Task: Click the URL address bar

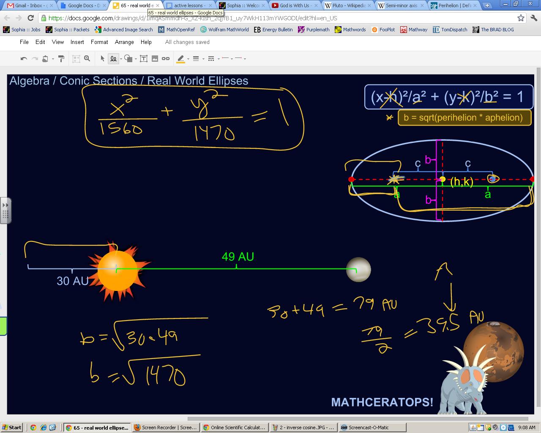Action: (279, 18)
